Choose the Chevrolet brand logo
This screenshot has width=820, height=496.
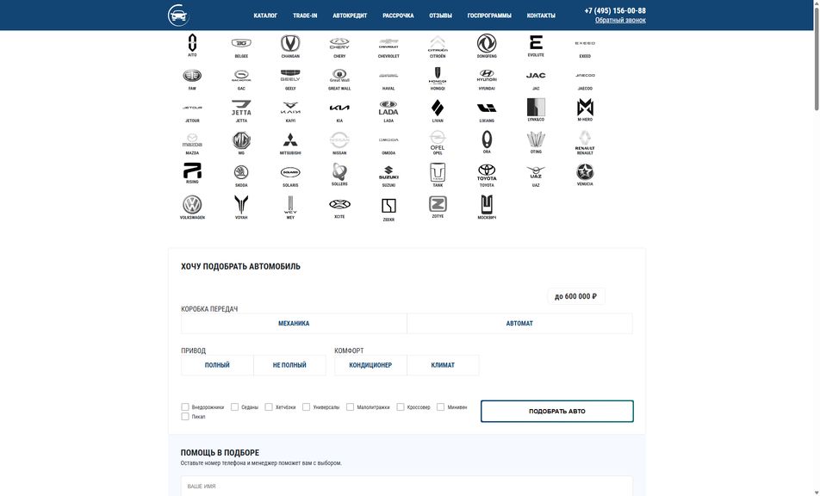click(388, 43)
